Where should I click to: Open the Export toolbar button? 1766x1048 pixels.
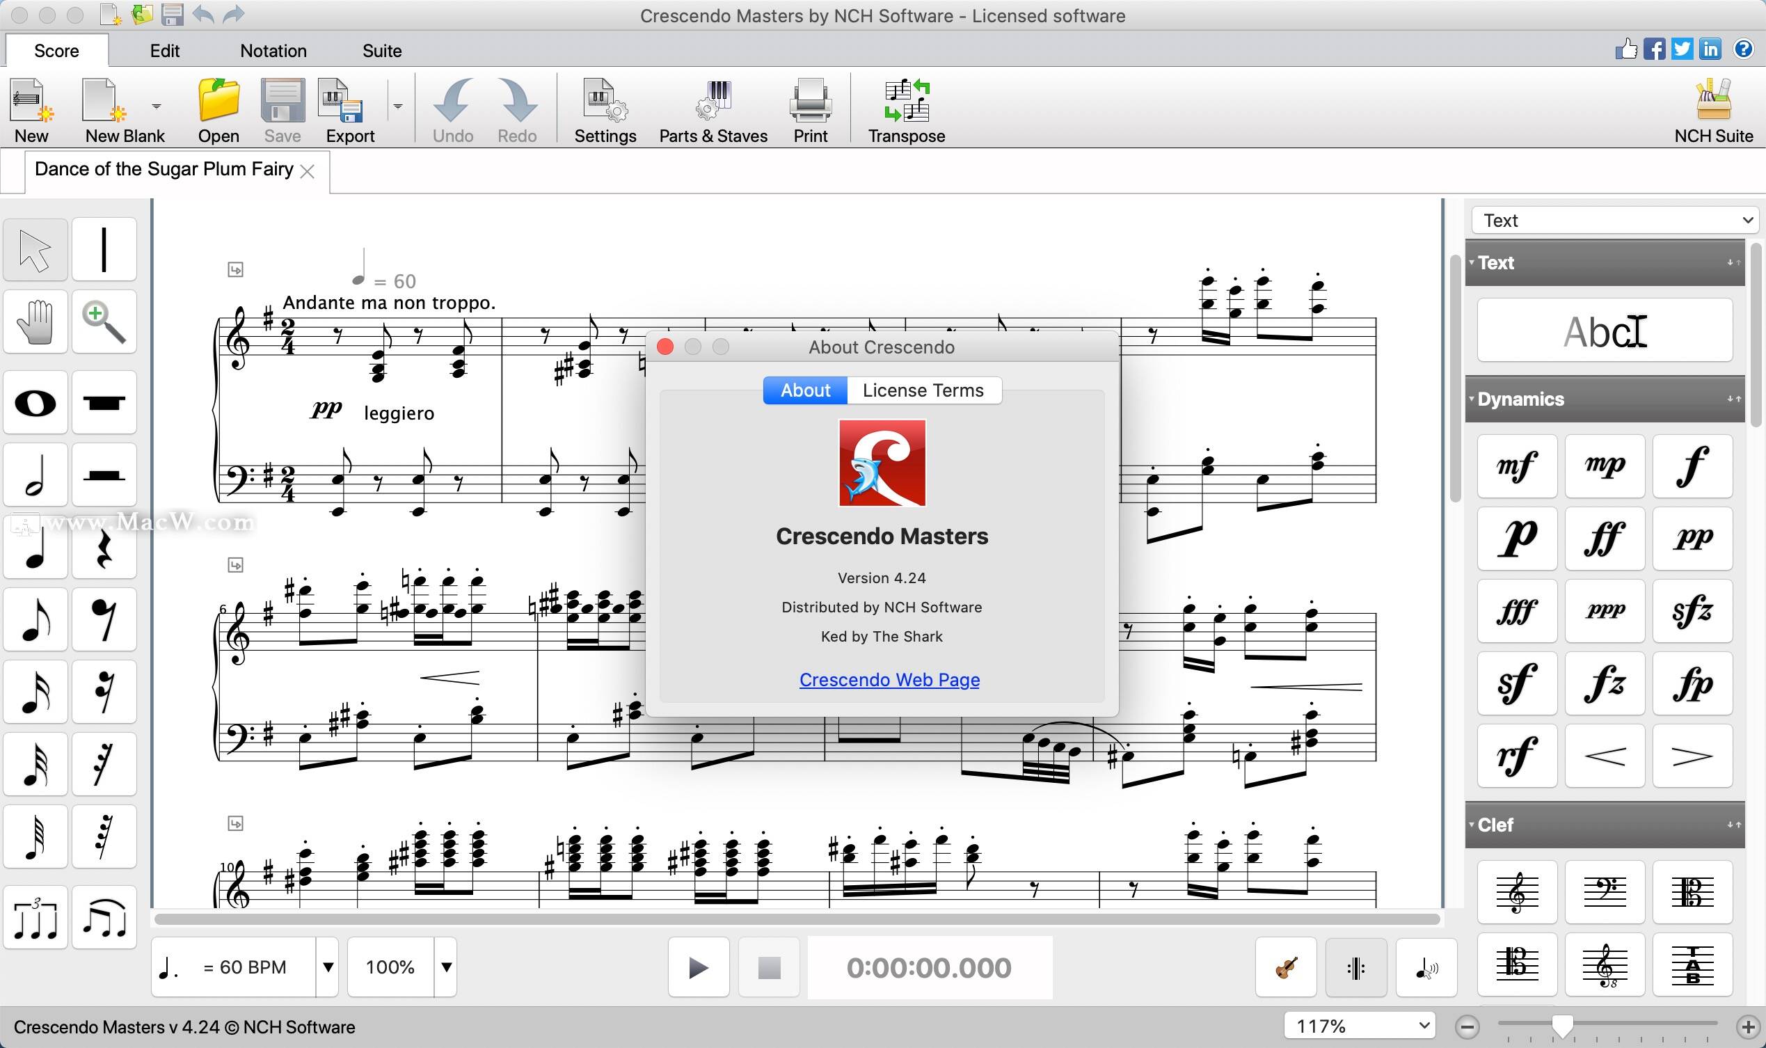[x=349, y=111]
